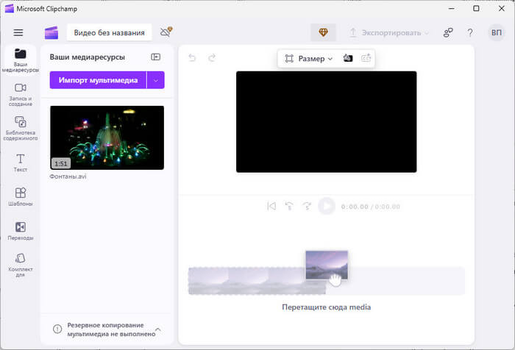Open the help question mark icon
This screenshot has width=515, height=350.
470,32
